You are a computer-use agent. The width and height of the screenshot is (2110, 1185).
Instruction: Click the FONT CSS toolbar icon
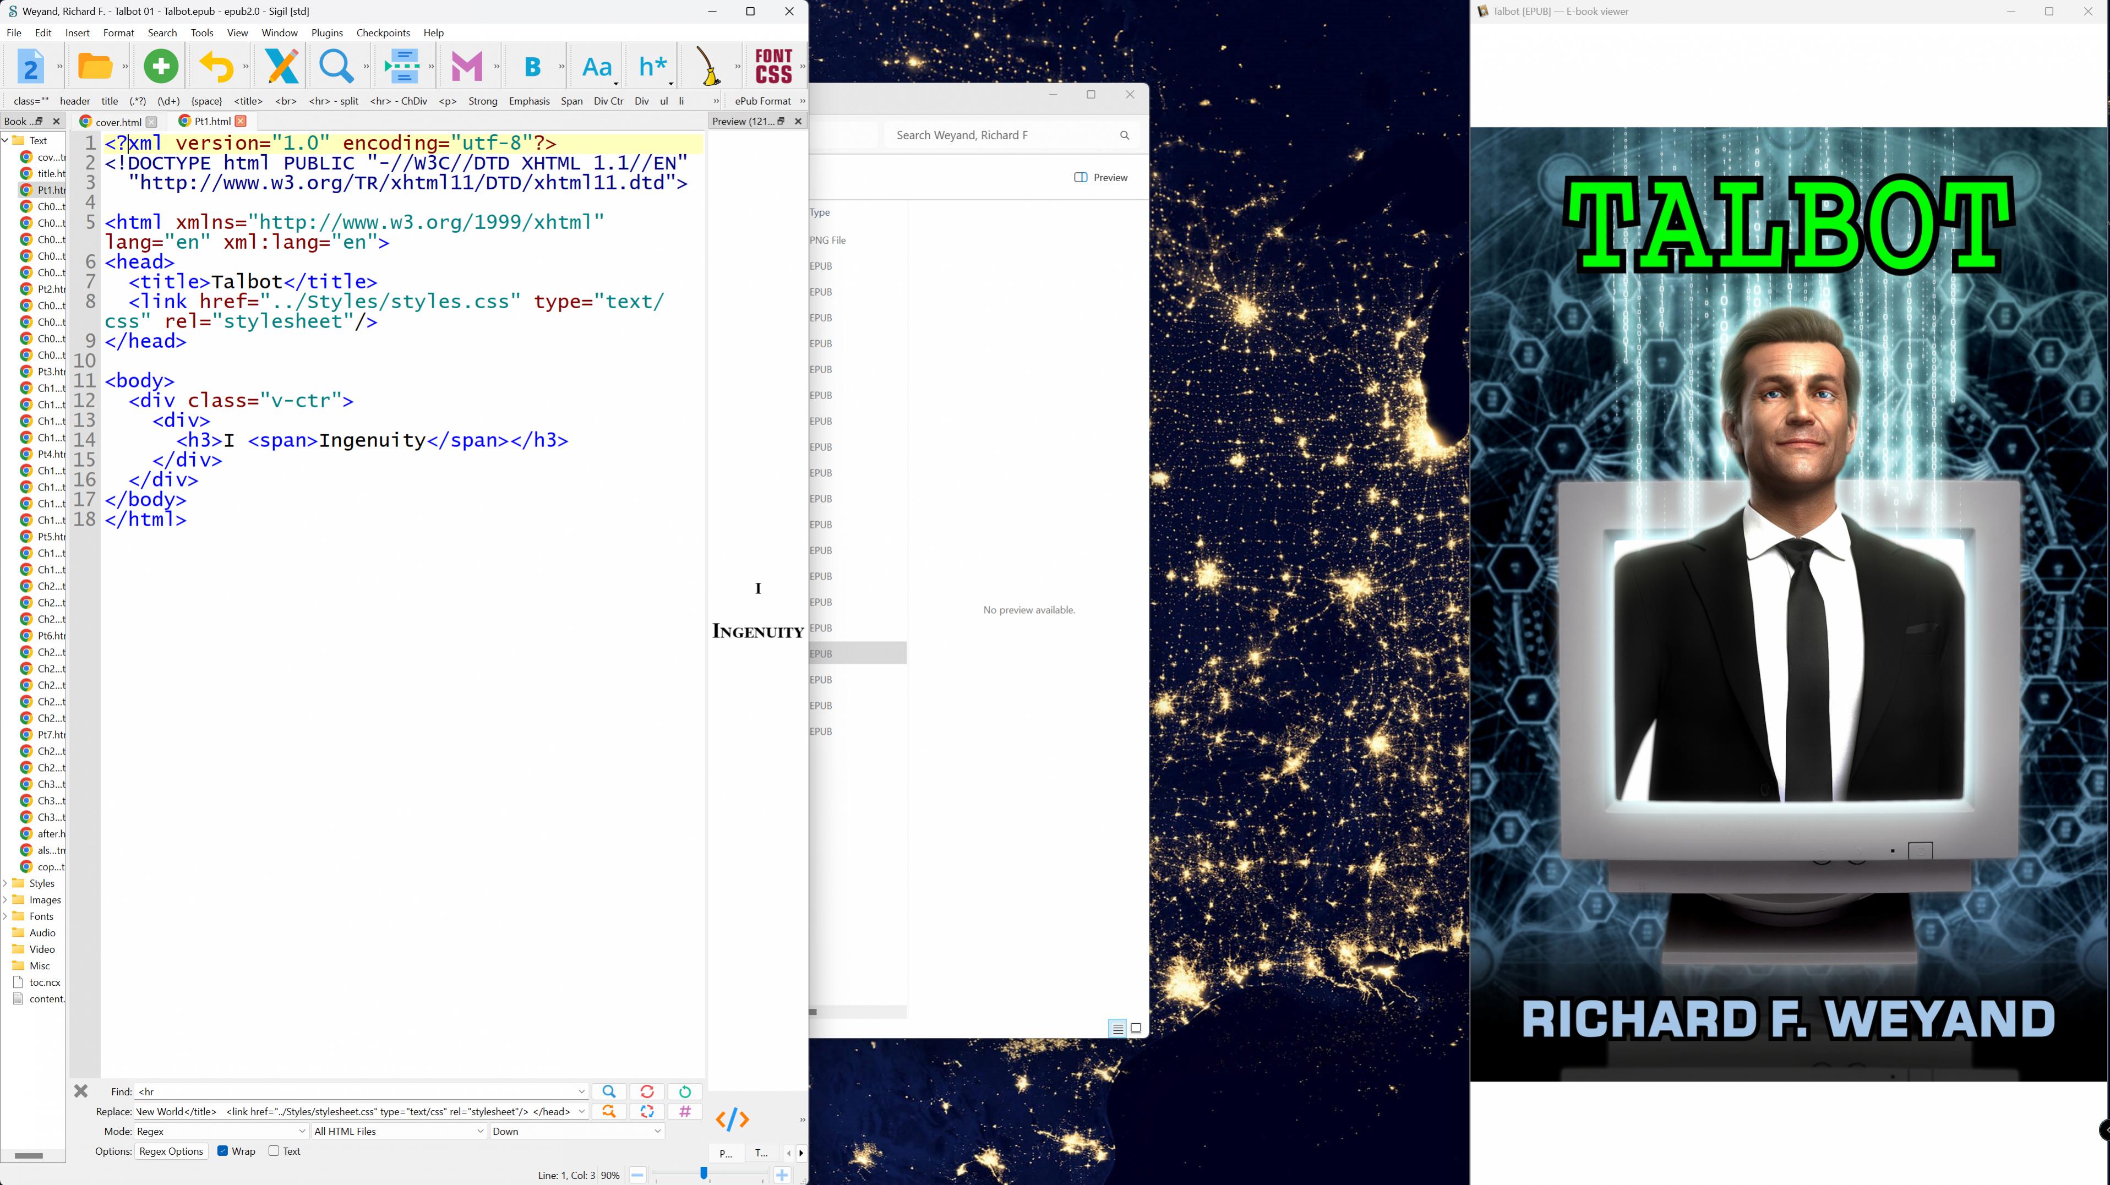pos(773,65)
